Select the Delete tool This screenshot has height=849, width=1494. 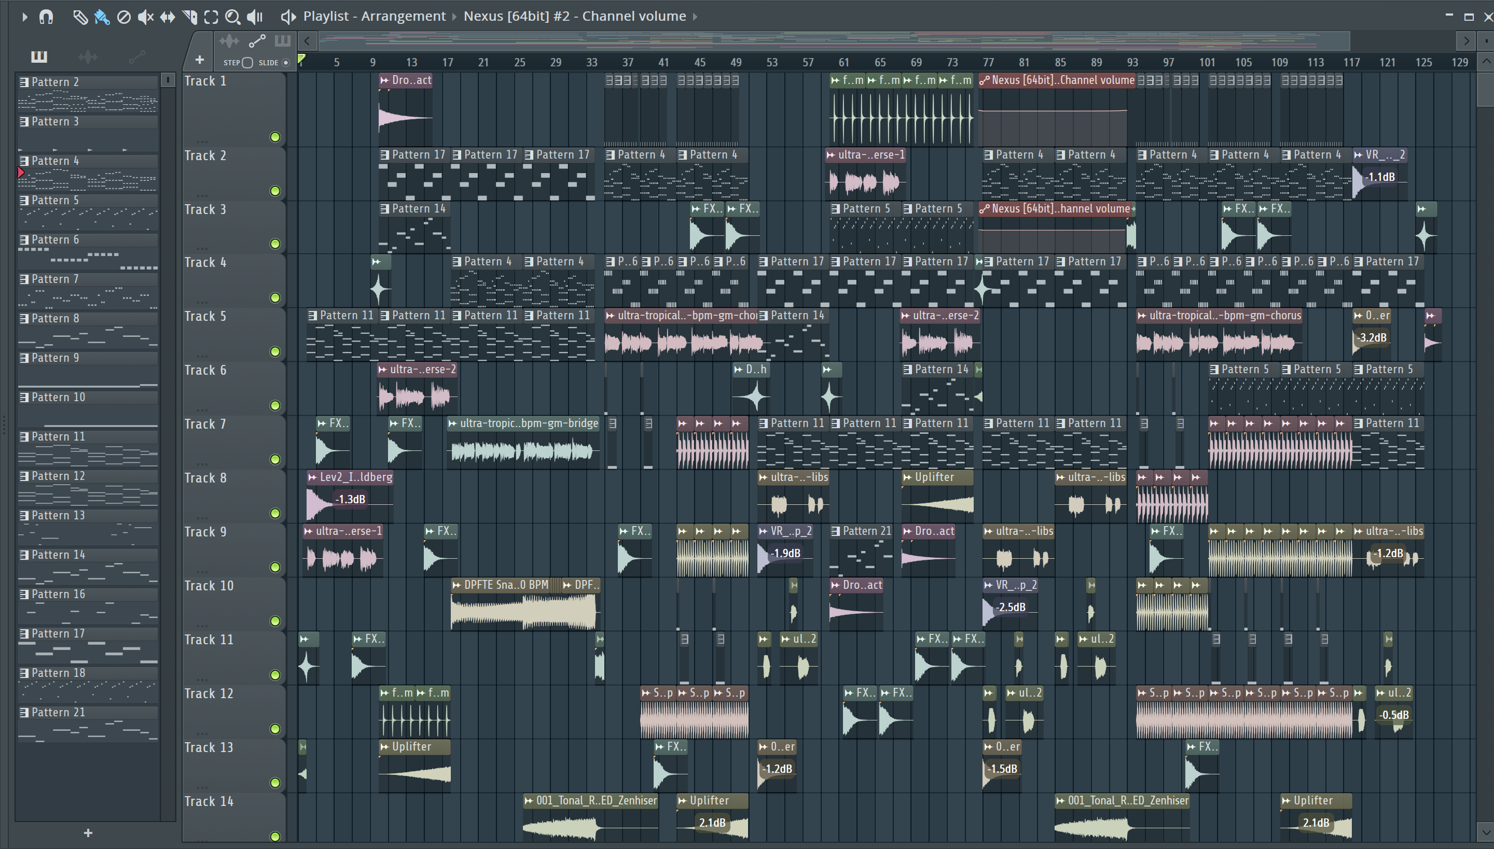point(123,17)
